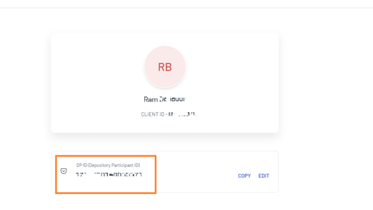Click inside the orange highlighted DP ID box
This screenshot has height=210, width=373.
tap(106, 175)
